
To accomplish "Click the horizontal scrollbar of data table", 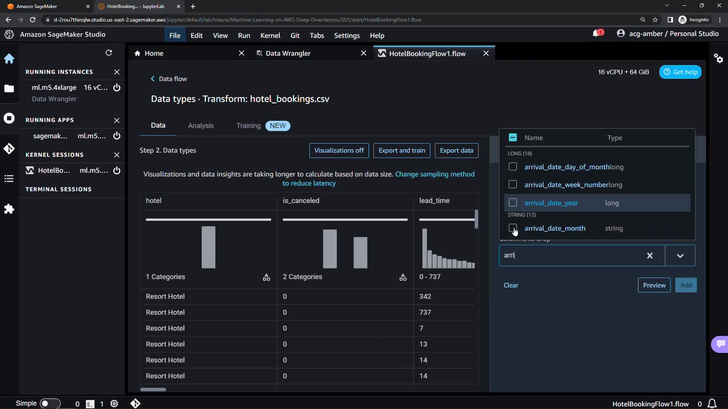I will pos(153,389).
